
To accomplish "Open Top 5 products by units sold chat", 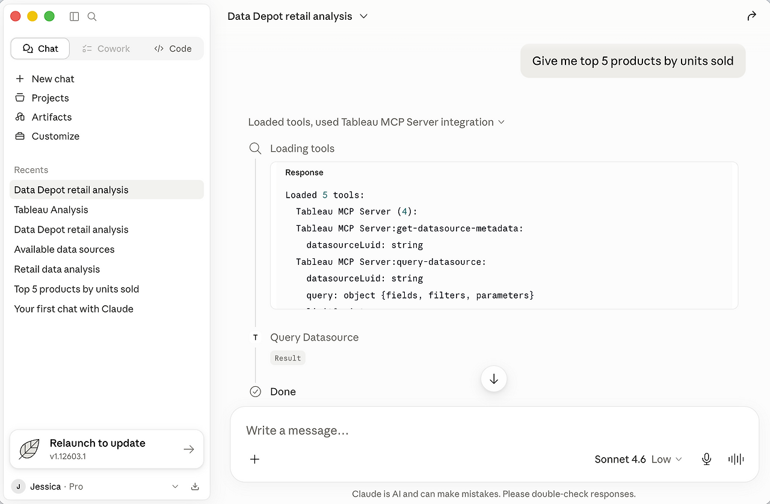I will pyautogui.click(x=107, y=289).
